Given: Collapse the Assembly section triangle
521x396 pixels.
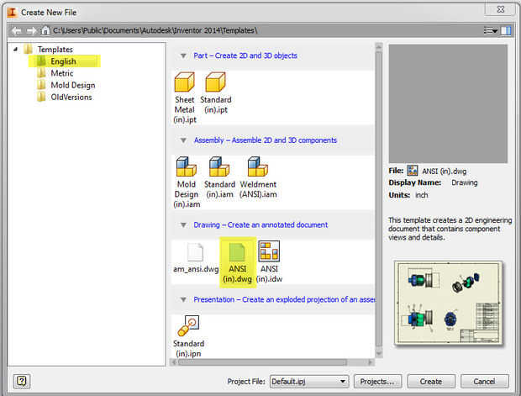Looking at the screenshot, I should pos(183,140).
